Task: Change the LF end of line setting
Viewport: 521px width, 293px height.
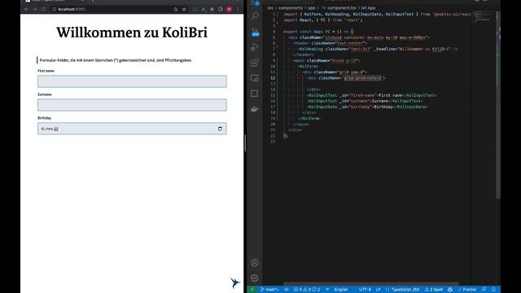Action: point(378,290)
